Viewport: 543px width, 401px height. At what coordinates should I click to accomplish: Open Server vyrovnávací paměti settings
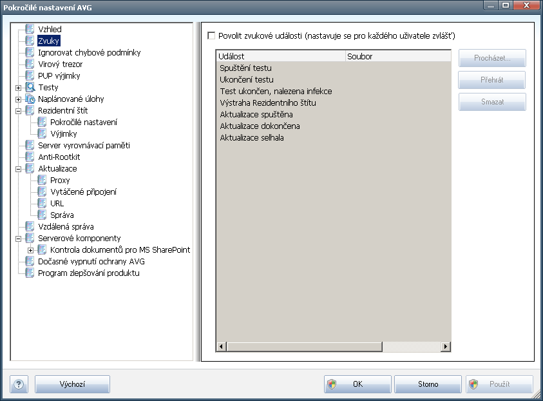84,145
